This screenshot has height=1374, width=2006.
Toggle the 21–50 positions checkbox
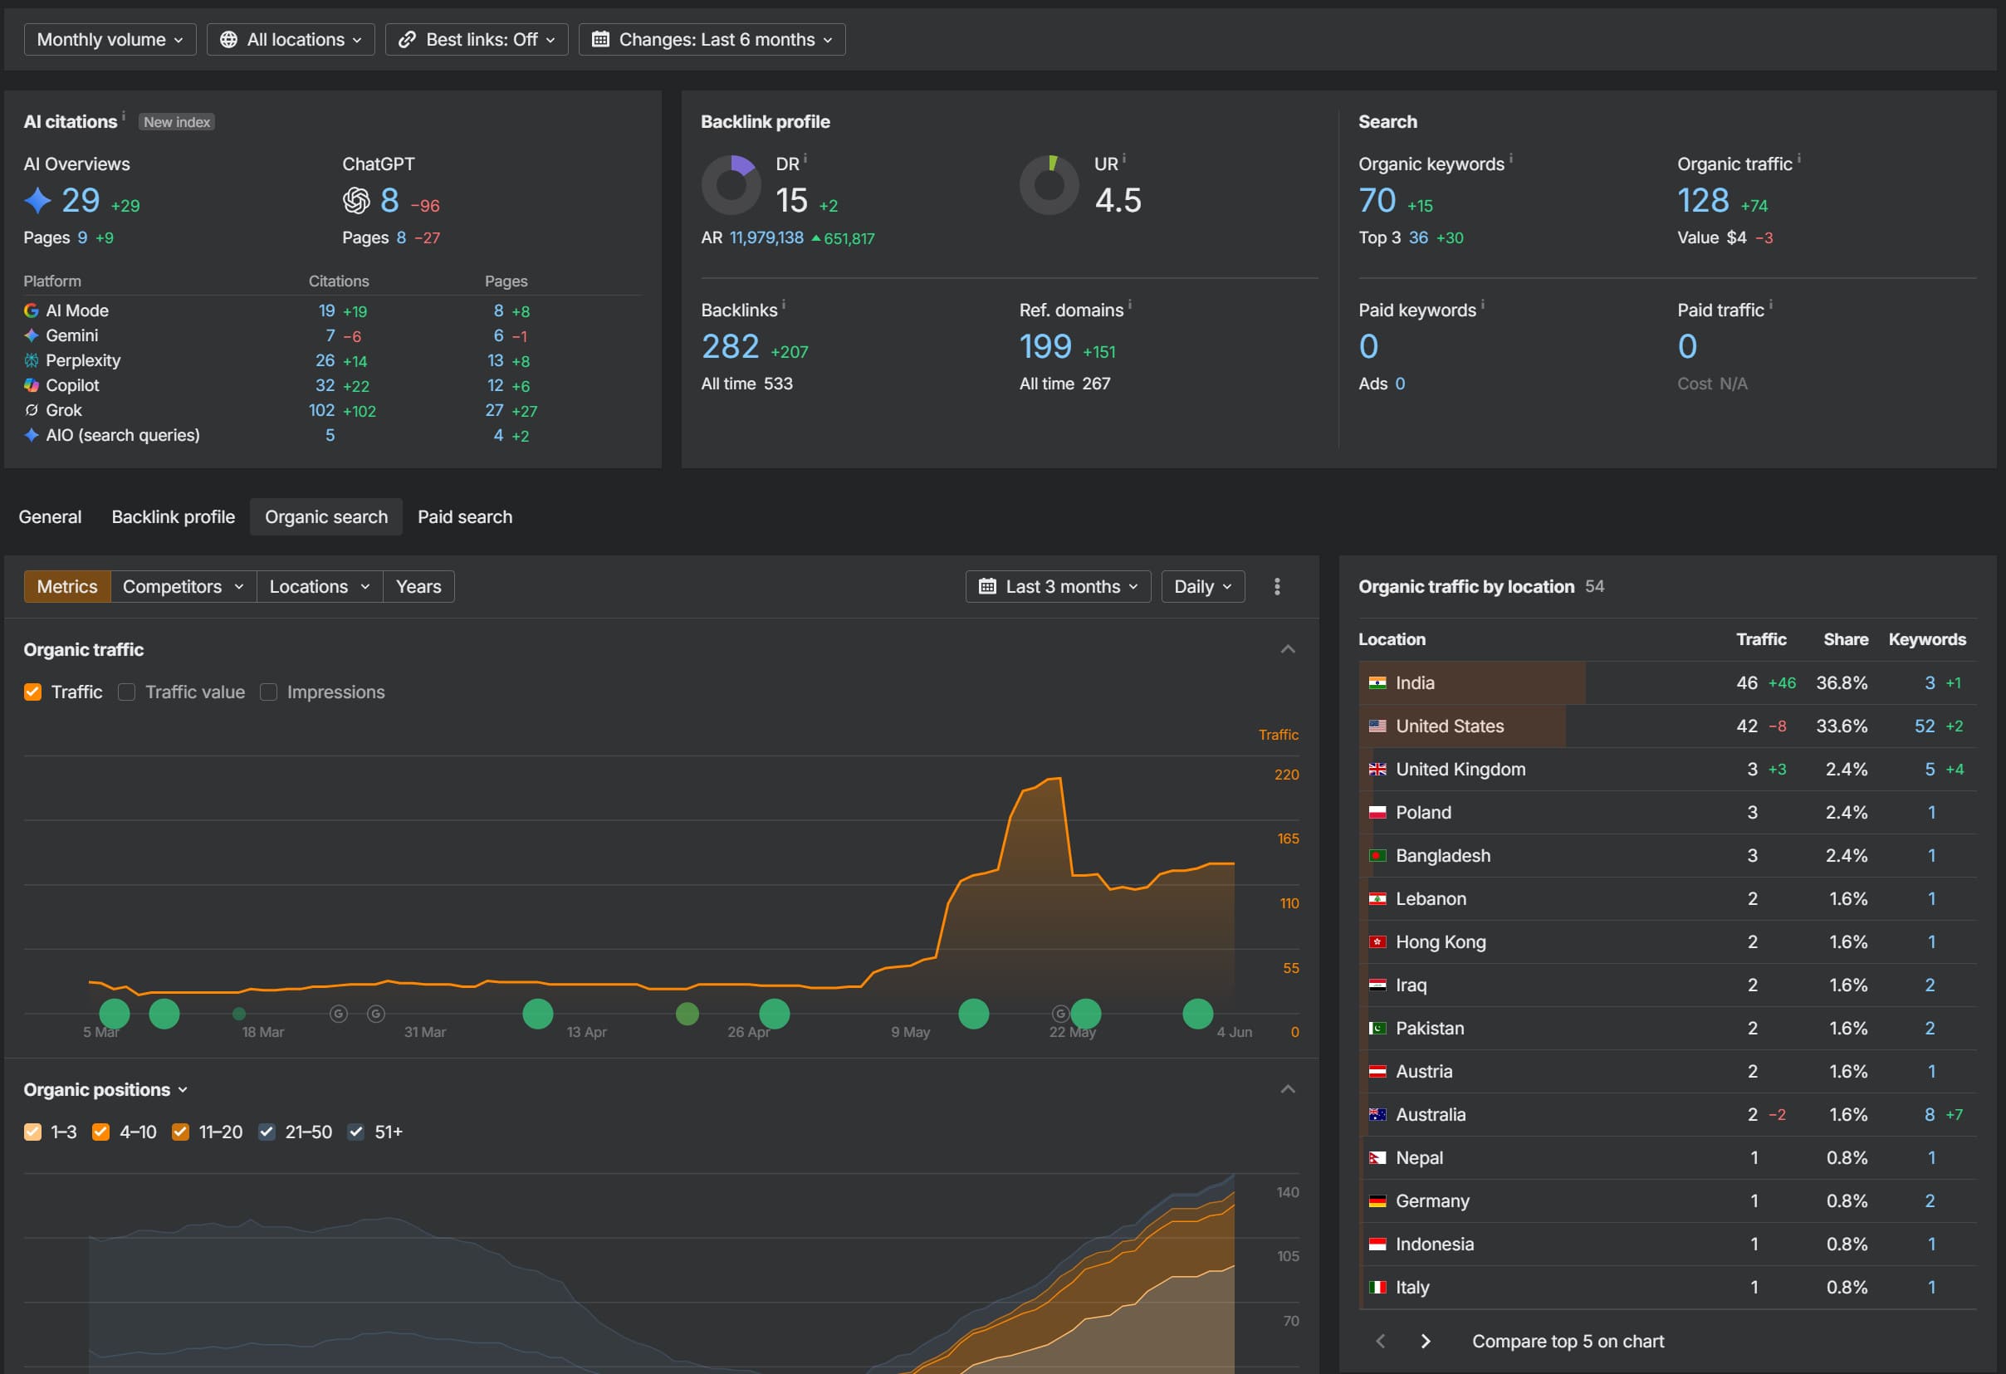pos(267,1132)
